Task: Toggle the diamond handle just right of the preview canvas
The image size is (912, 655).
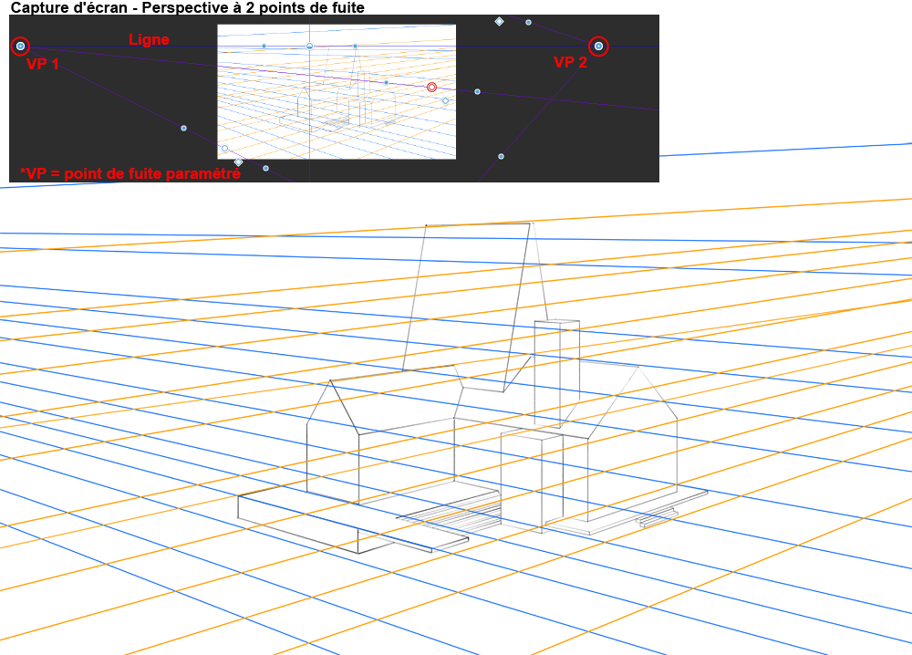Action: click(x=446, y=100)
